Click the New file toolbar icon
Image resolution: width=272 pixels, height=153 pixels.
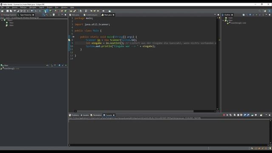[2, 11]
